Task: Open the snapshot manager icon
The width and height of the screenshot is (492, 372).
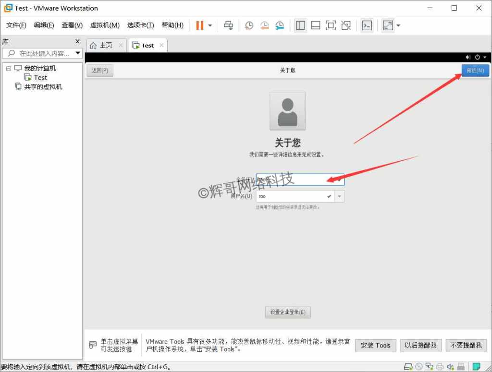Action: [x=280, y=25]
